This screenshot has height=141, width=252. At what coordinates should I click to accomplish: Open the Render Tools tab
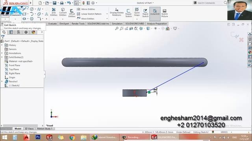click(78, 23)
